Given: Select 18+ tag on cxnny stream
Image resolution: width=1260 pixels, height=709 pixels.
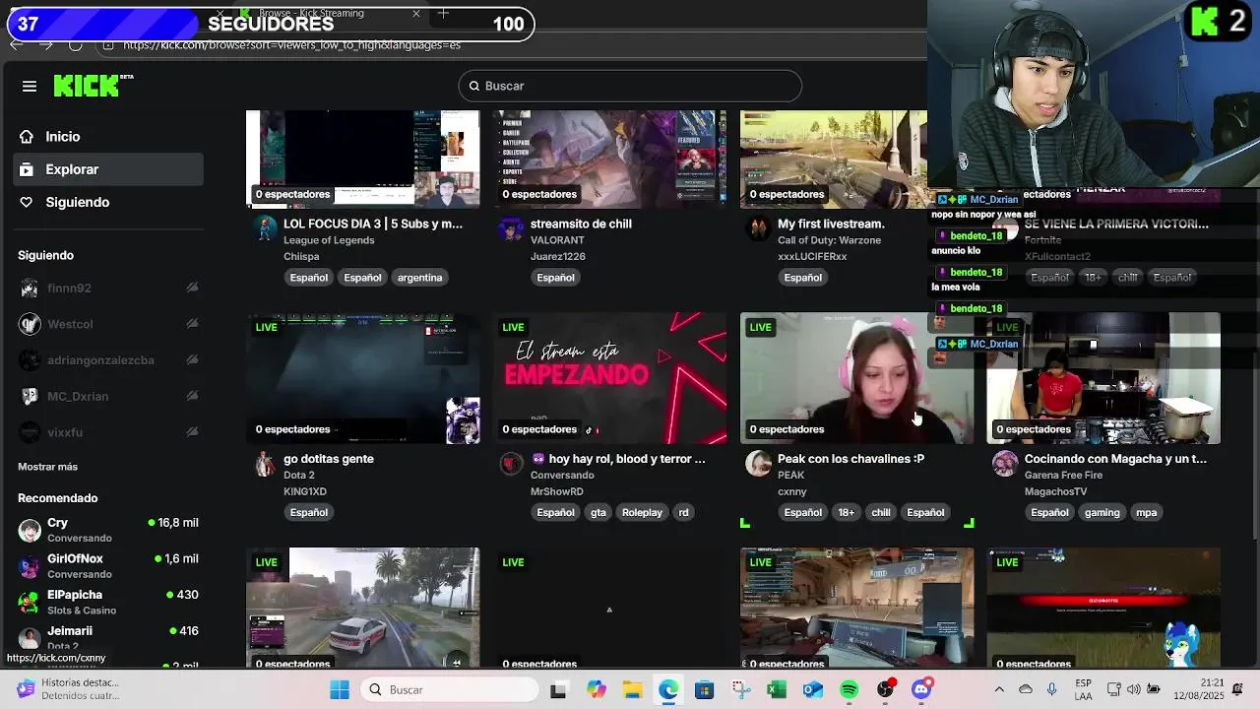Looking at the screenshot, I should pyautogui.click(x=847, y=512).
